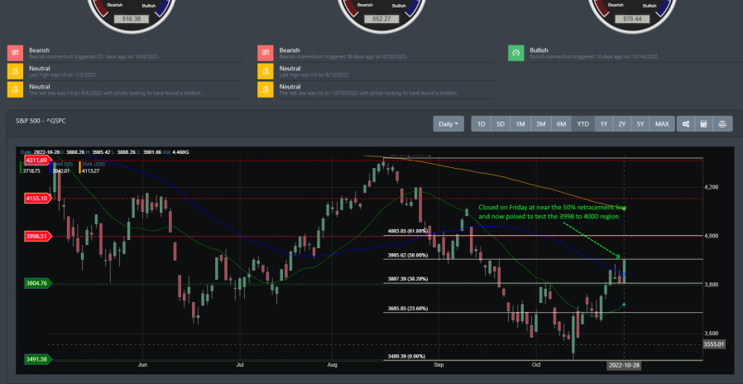
Task: Switch chart to 2Y range
Action: (x=622, y=124)
